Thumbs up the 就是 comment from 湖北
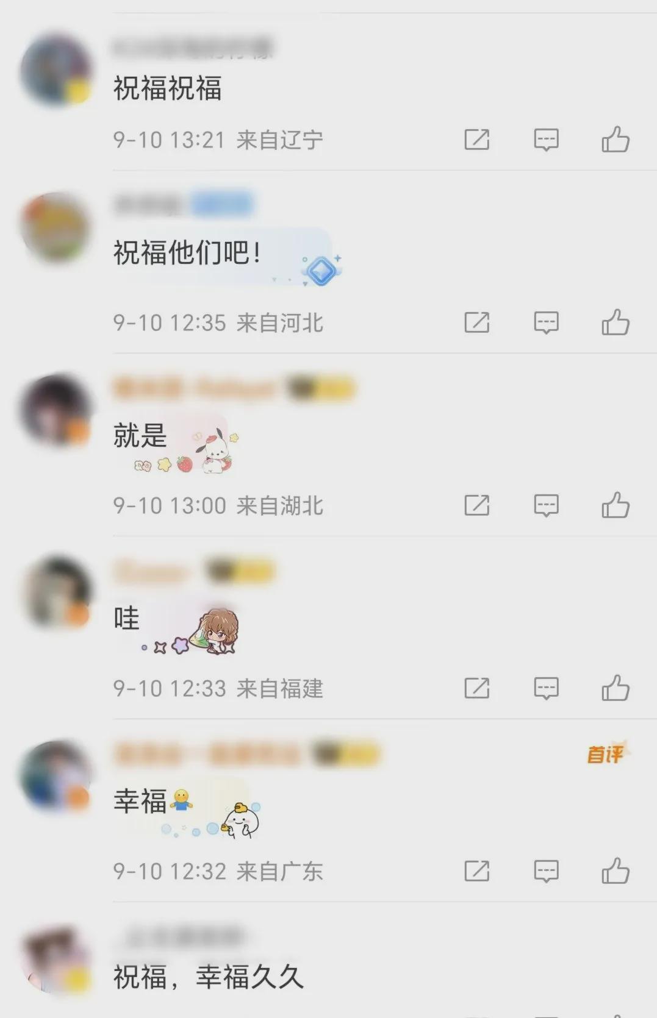Screen dimensions: 657x1018 click(615, 505)
